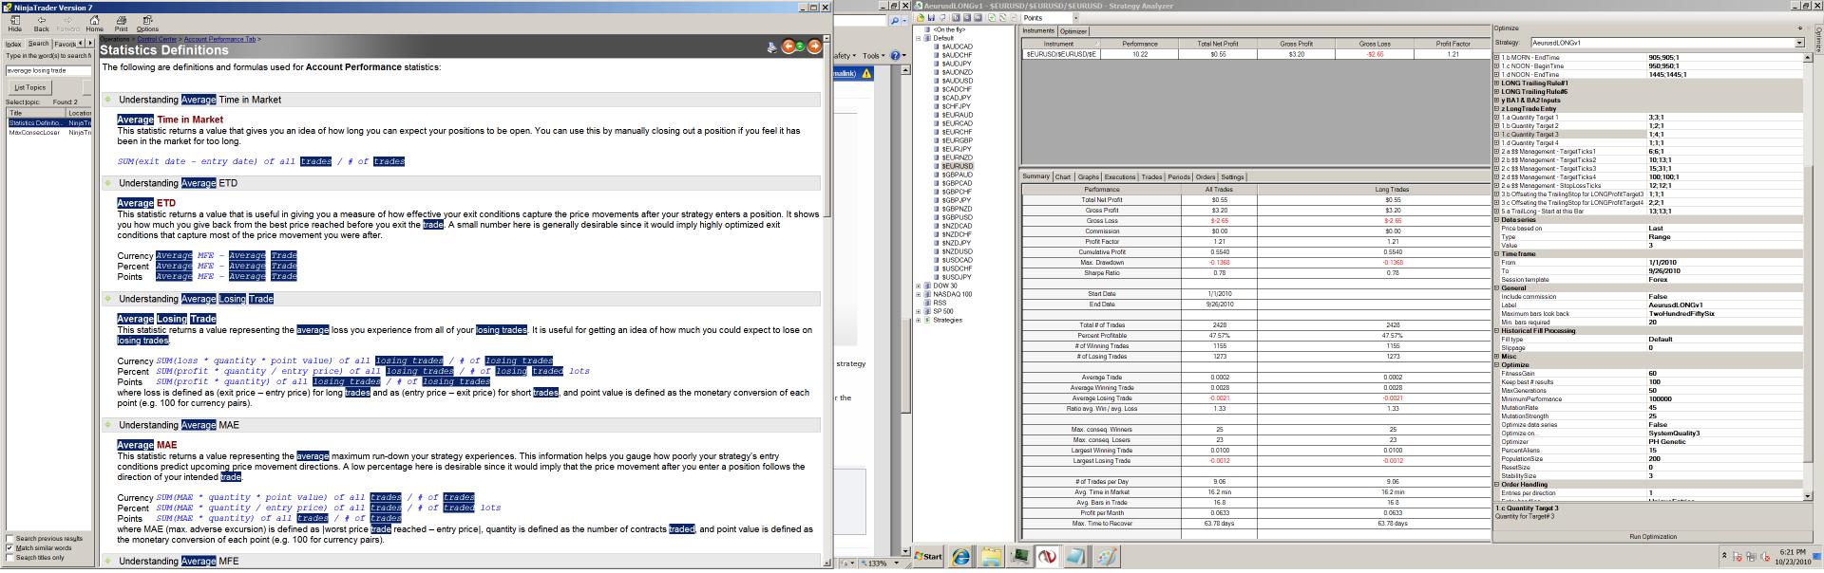Open the Trades tab in analyzer
Viewport: 1824px width, 573px height.
click(x=1151, y=177)
